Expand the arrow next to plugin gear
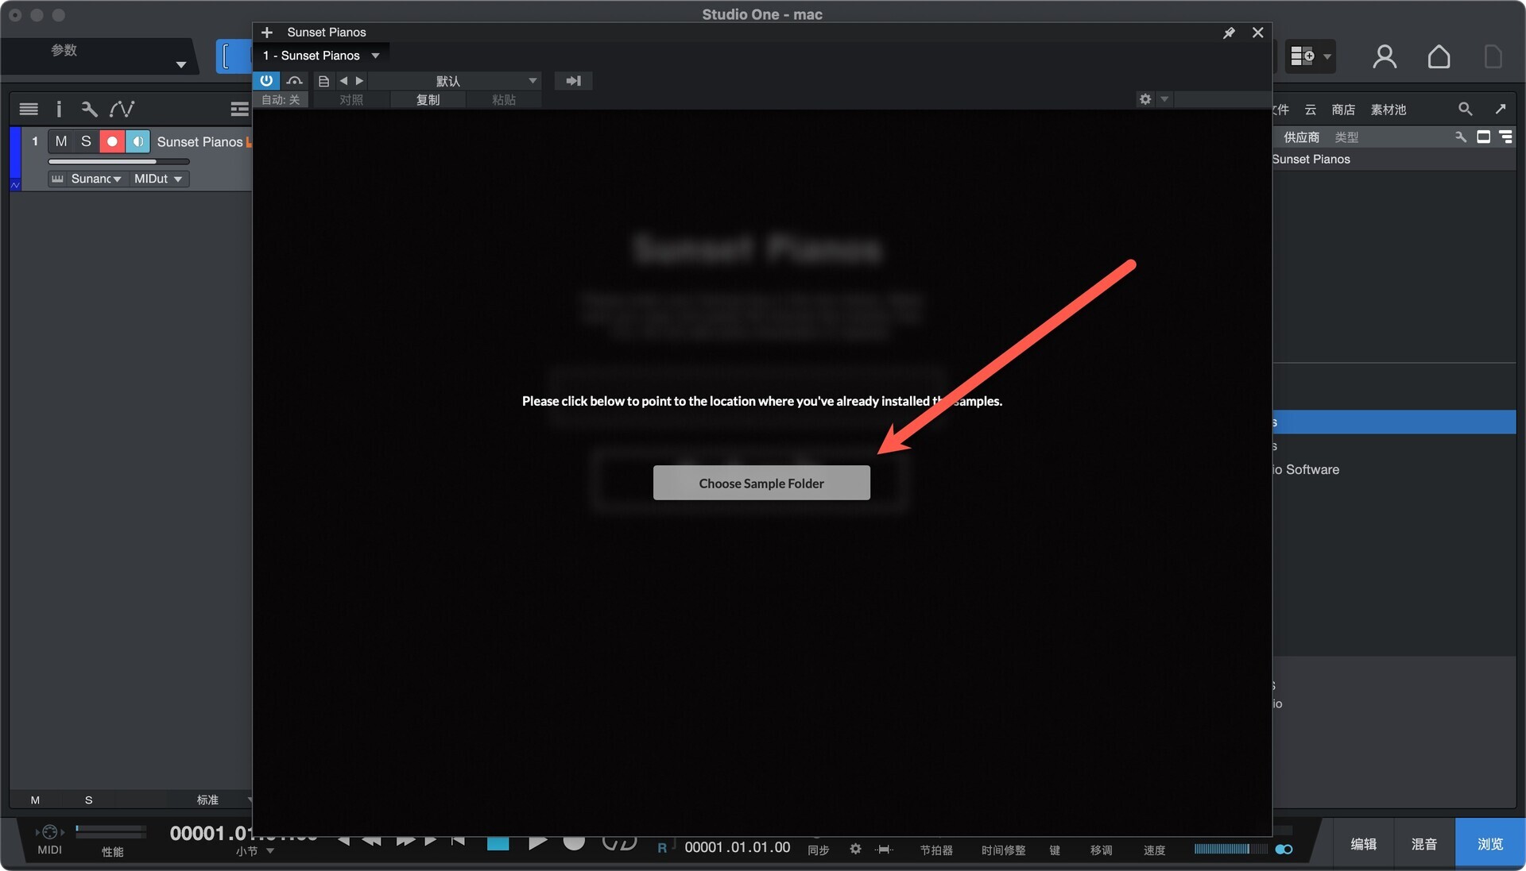The width and height of the screenshot is (1526, 871). [x=1164, y=99]
